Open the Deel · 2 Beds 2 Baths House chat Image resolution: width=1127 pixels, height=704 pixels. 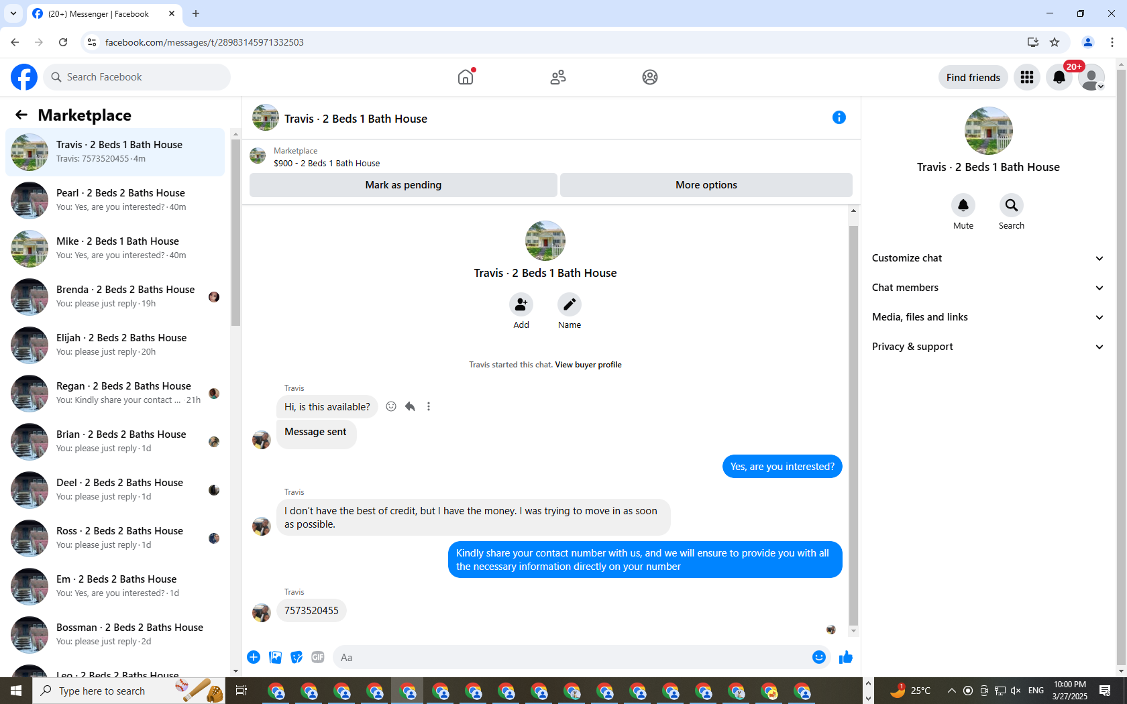(115, 489)
